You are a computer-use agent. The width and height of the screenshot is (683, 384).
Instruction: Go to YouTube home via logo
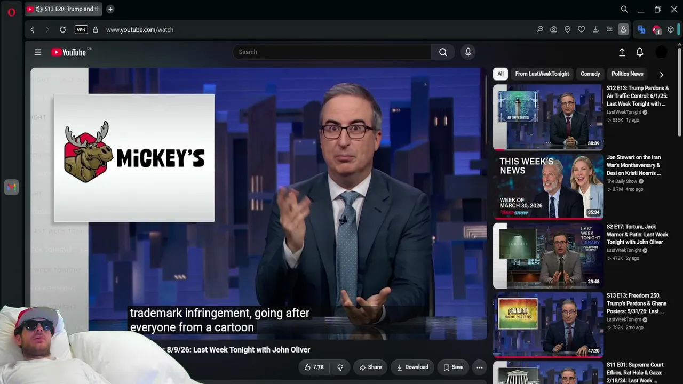coord(69,52)
